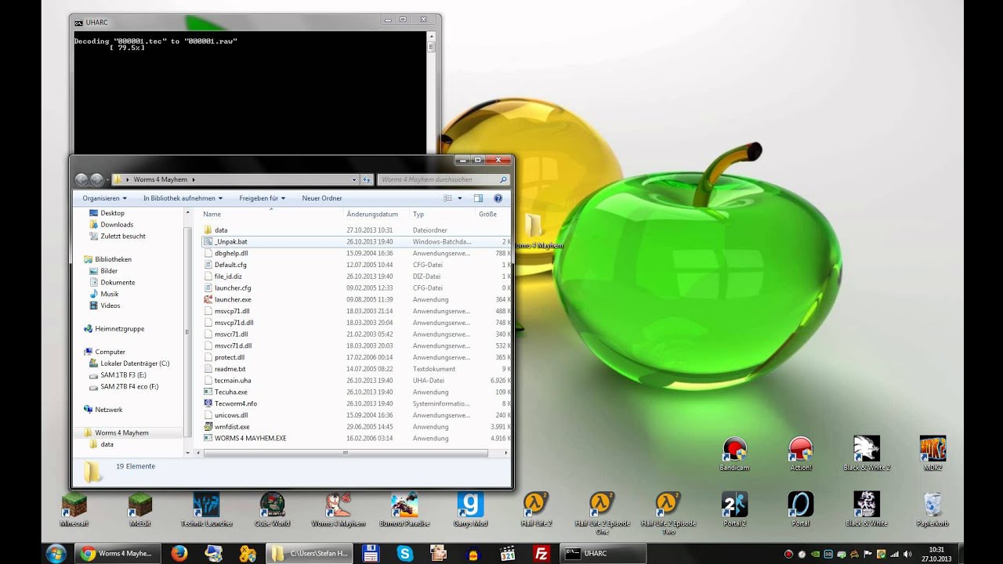Sort files by the Typ column
1003x564 pixels.
(x=443, y=214)
